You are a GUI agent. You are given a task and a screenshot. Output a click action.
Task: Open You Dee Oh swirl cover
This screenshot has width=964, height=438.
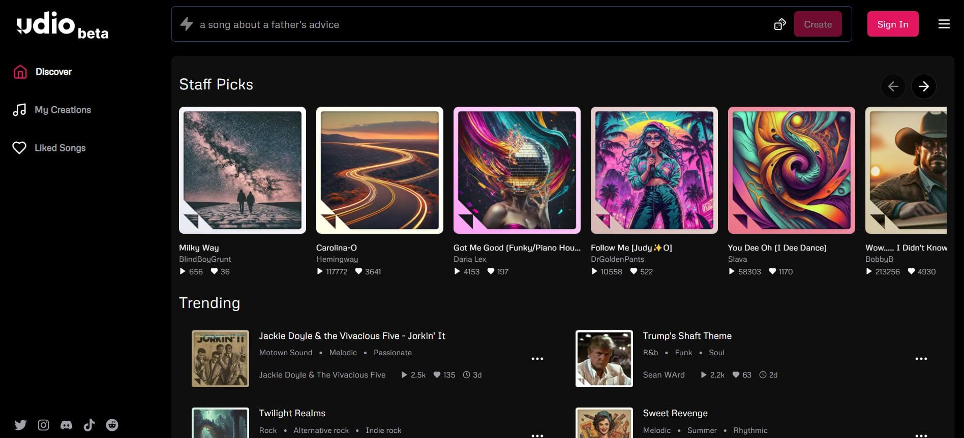[792, 170]
